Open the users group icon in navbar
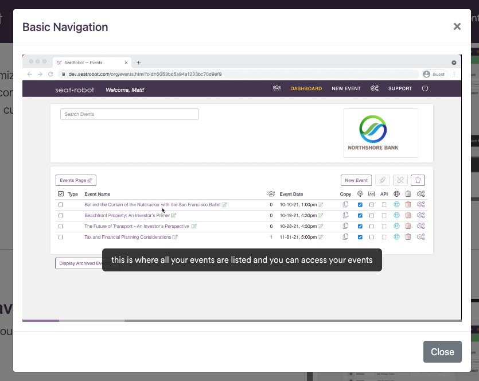The height and width of the screenshot is (381, 479). pos(277,88)
